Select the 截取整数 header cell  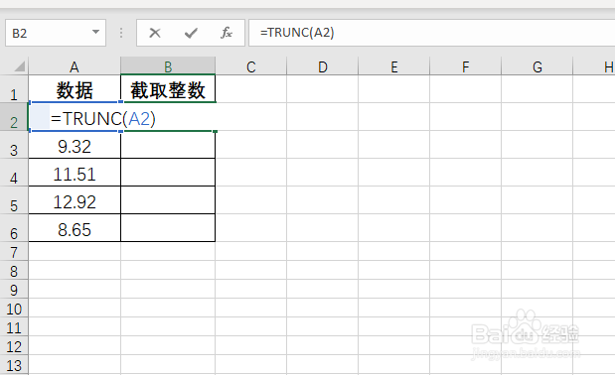168,90
